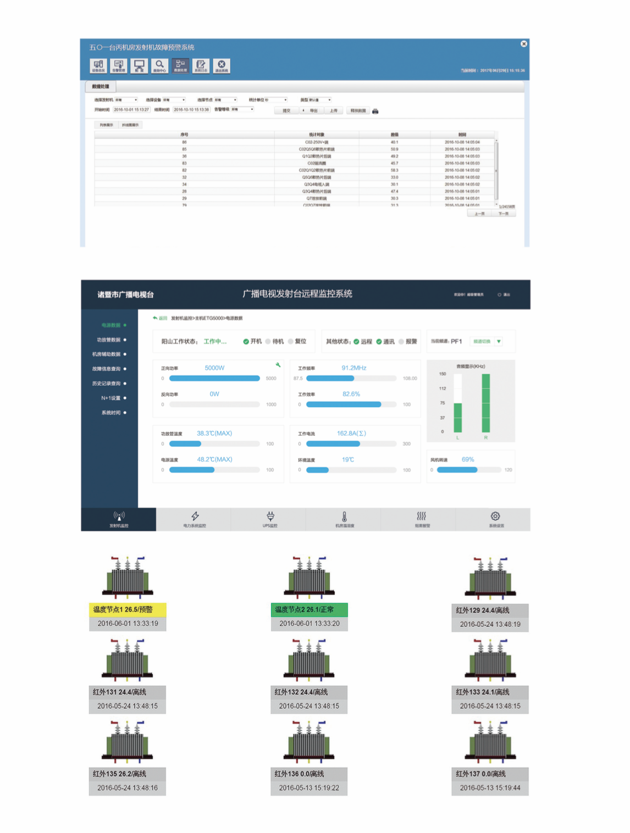
Task: Open the 告警等级 dropdown
Action: [242, 109]
